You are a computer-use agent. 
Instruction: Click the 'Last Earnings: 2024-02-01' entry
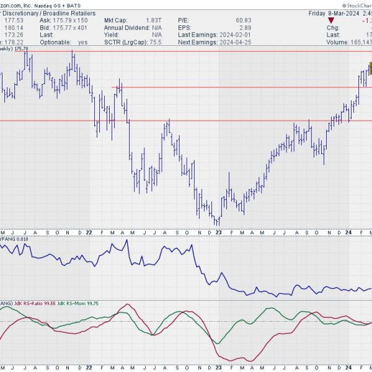point(215,35)
